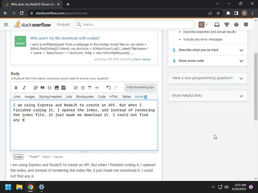The image size is (258, 193).
Task: Open Chrome profile avatar C
Action: point(244,13)
